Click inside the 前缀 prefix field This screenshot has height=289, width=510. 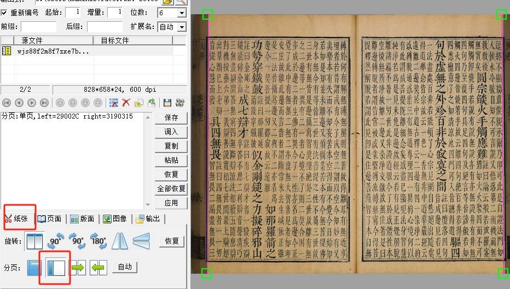click(38, 27)
